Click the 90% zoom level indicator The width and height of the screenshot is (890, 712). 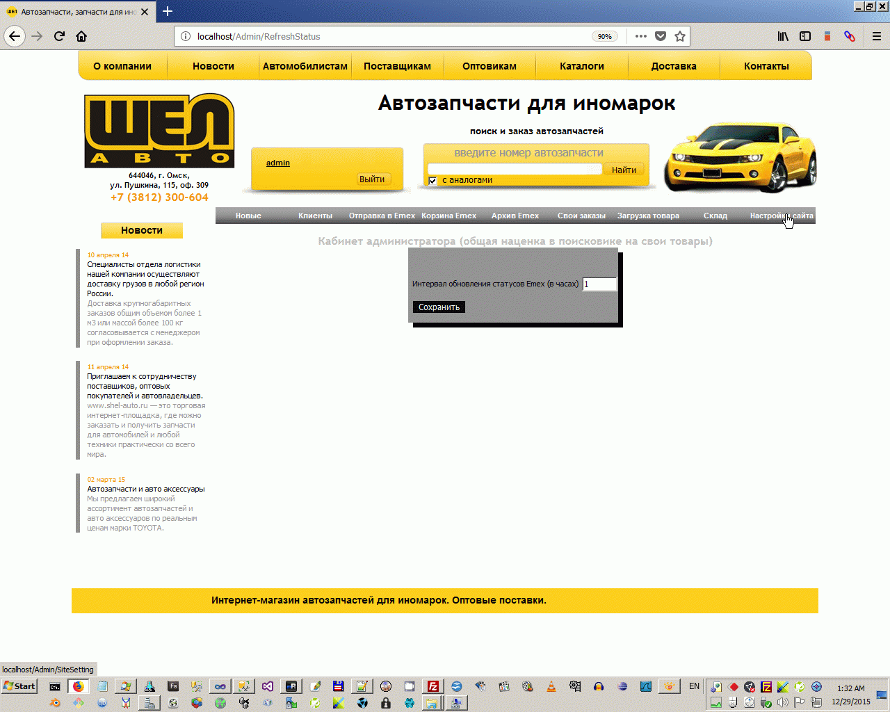[x=605, y=36]
